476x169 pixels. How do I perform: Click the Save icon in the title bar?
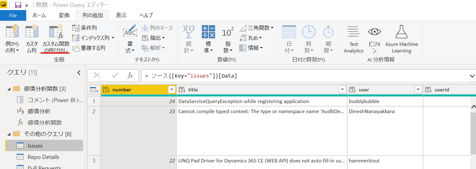(18, 5)
